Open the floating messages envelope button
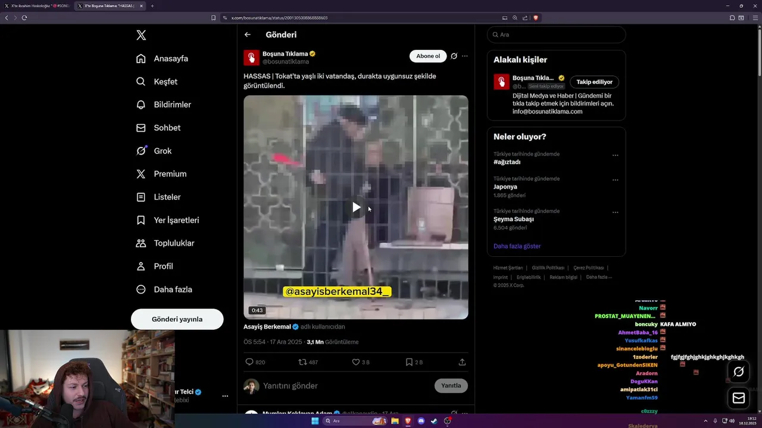This screenshot has height=428, width=762. pyautogui.click(x=739, y=398)
